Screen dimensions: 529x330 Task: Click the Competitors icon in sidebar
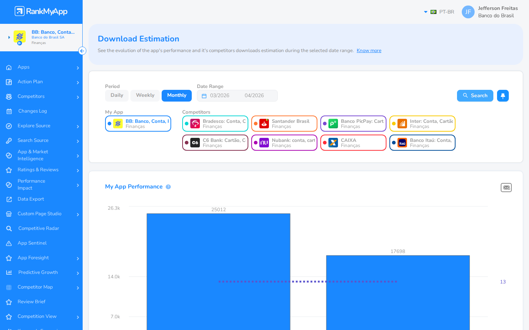point(9,97)
